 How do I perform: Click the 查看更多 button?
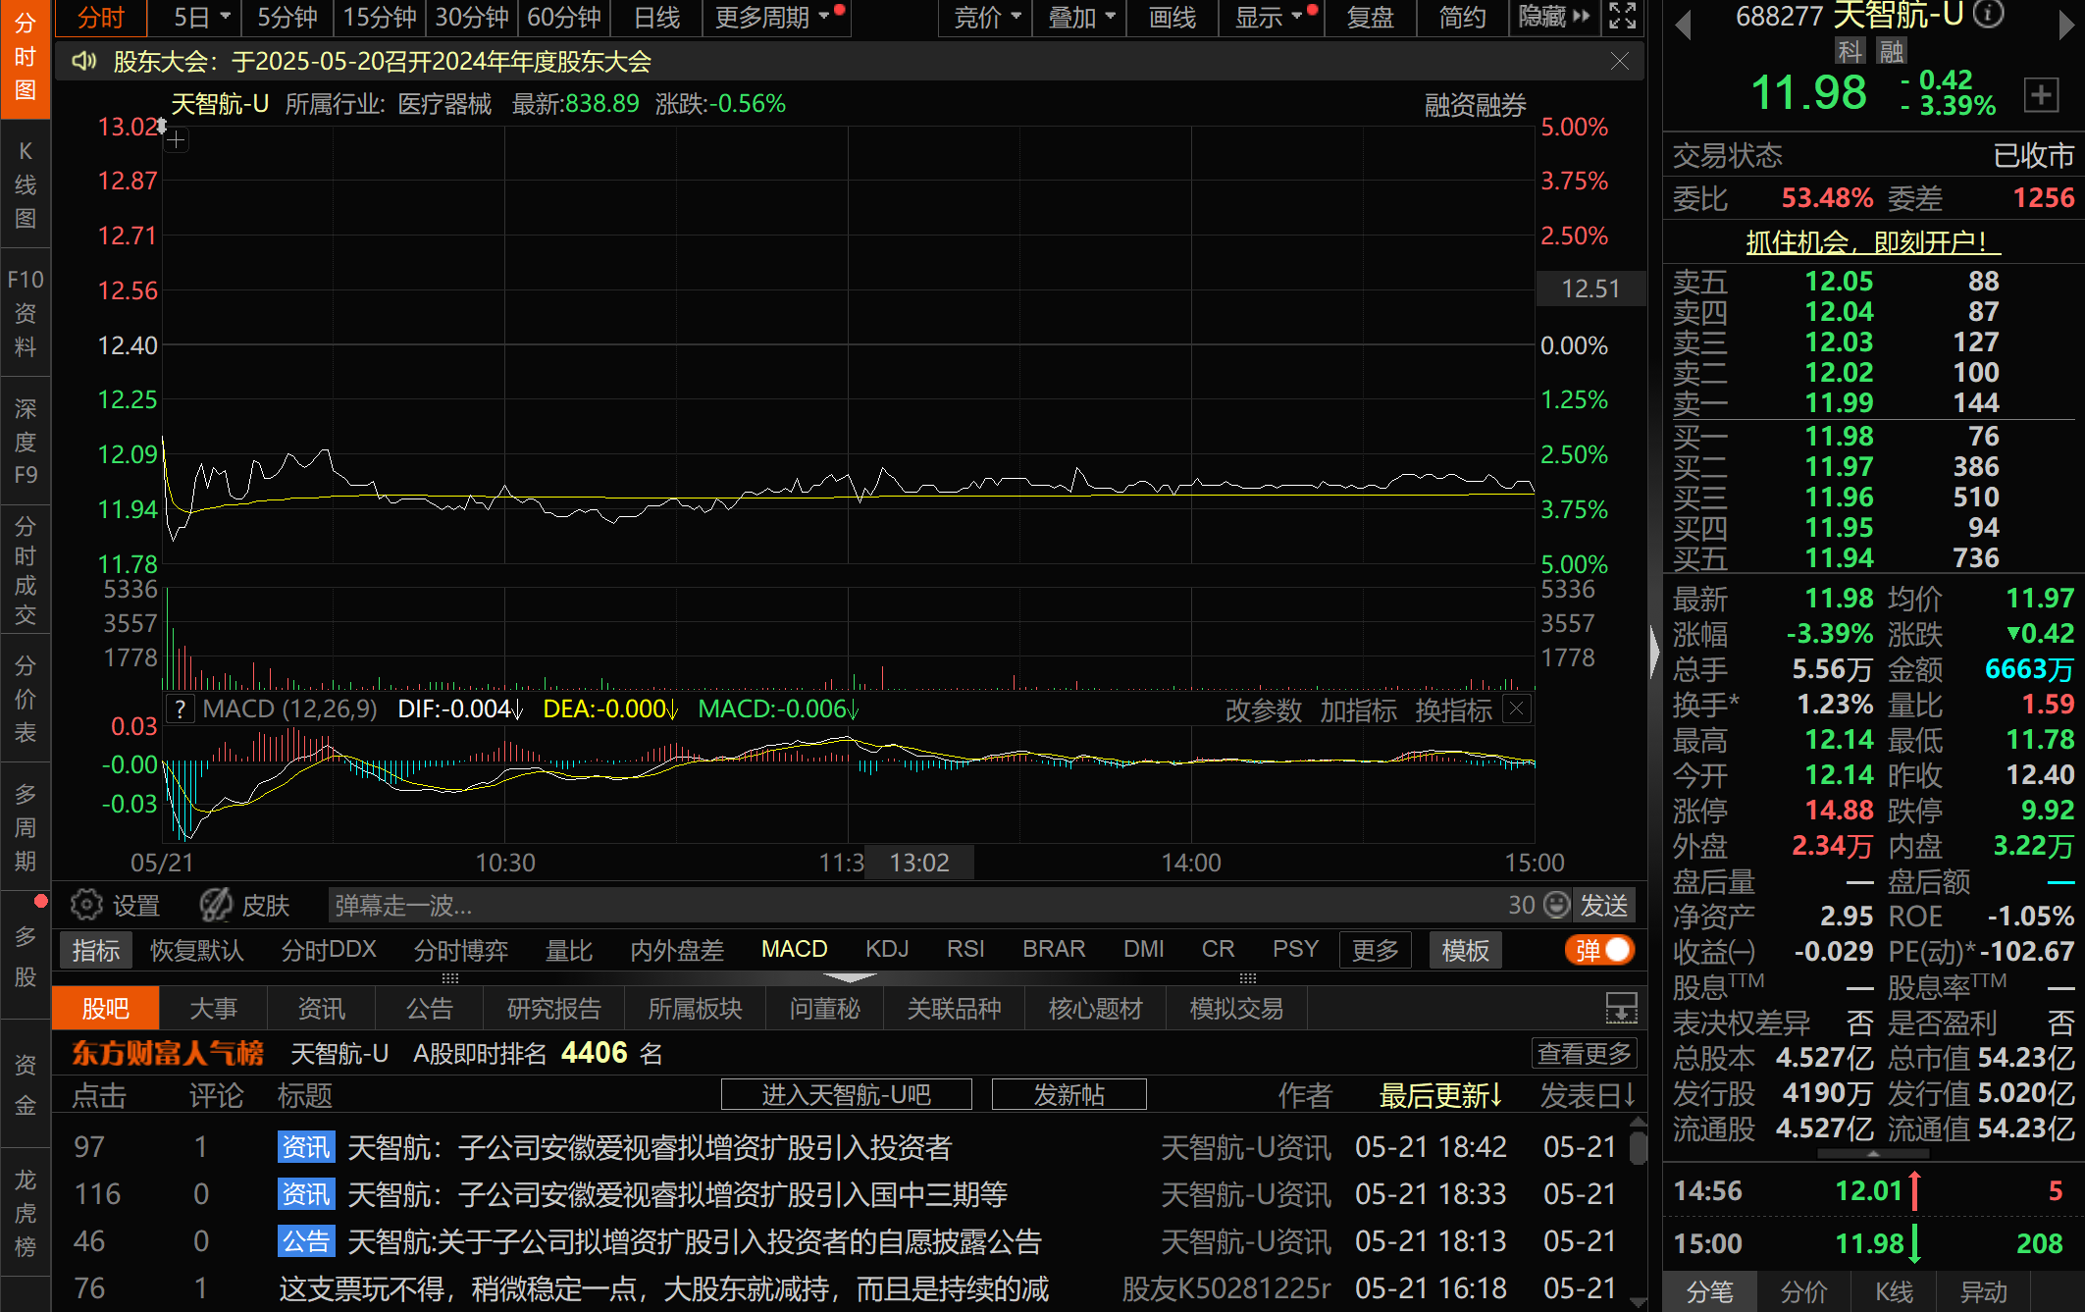click(1584, 1054)
